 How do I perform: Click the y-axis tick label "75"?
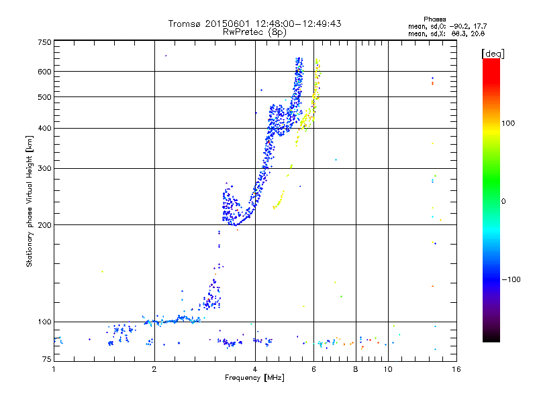coord(47,359)
